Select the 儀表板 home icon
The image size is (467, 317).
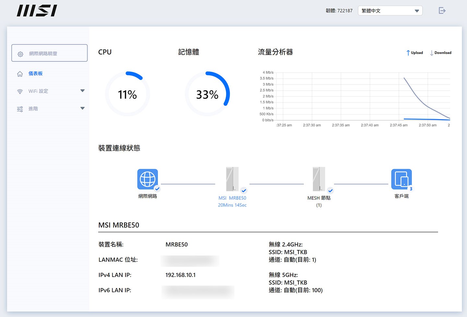pos(20,74)
